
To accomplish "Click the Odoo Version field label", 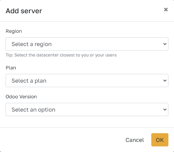I will (x=21, y=97).
